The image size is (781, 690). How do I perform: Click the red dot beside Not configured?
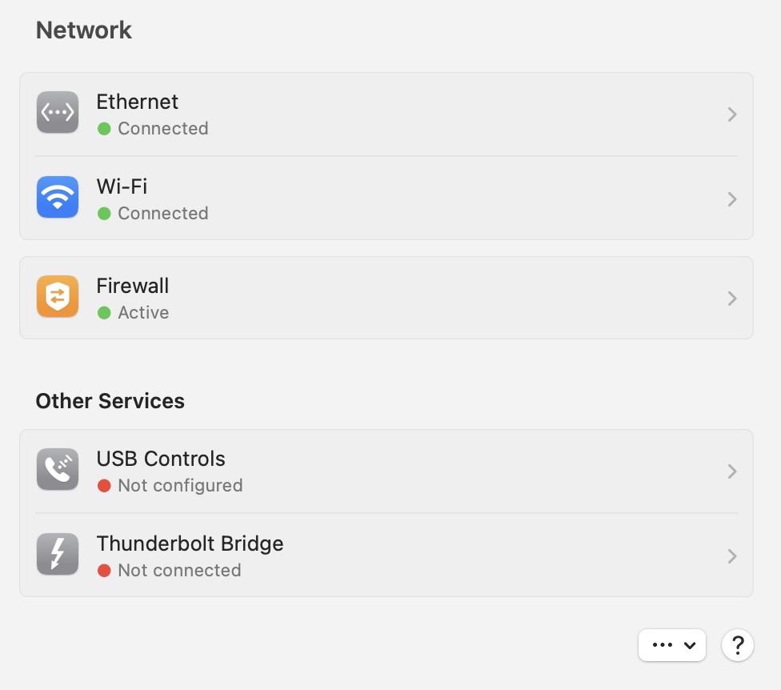click(x=104, y=486)
